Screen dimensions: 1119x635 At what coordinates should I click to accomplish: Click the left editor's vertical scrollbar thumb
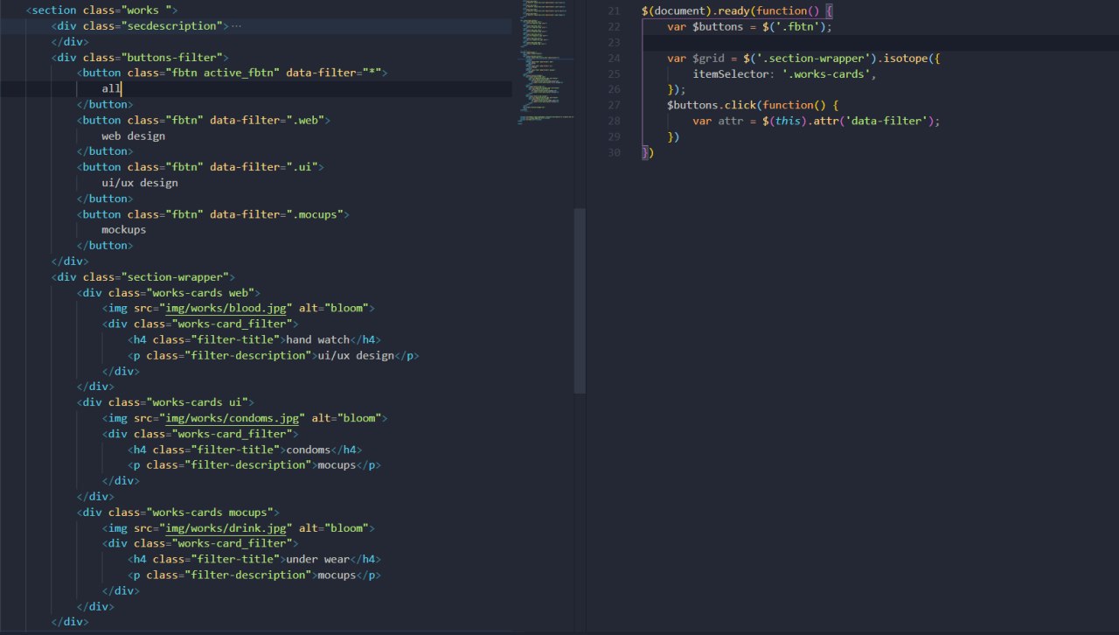pyautogui.click(x=580, y=301)
